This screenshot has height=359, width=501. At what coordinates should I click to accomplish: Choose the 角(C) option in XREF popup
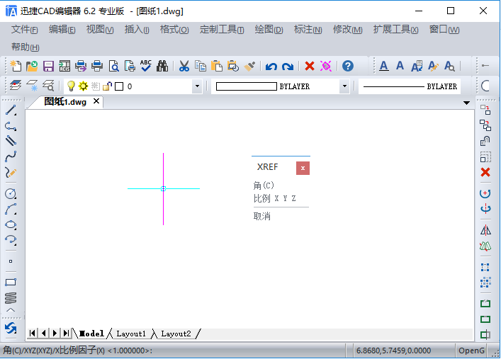click(264, 186)
